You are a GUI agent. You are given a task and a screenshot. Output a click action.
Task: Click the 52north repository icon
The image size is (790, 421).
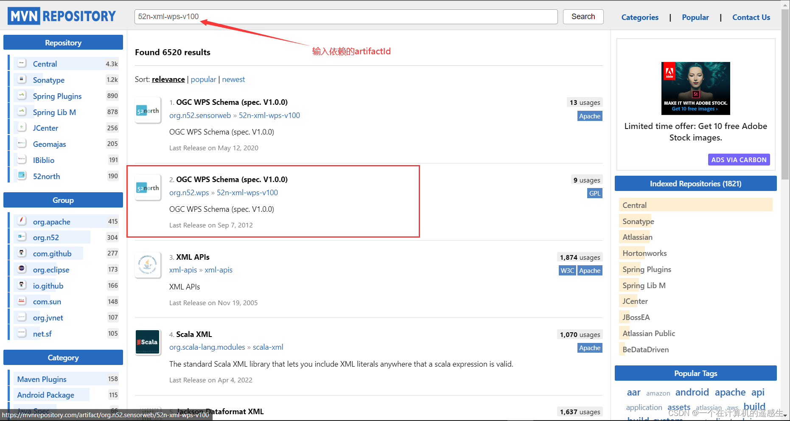[x=22, y=176]
